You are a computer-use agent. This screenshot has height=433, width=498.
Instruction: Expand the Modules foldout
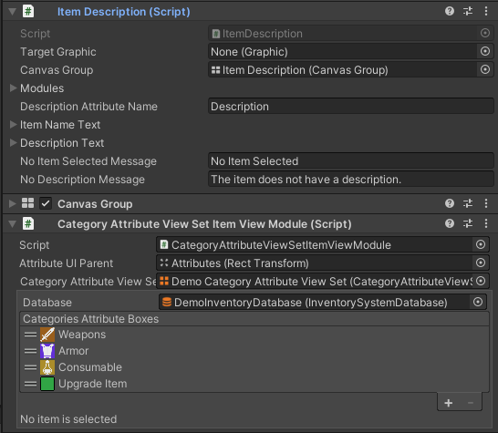click(13, 88)
